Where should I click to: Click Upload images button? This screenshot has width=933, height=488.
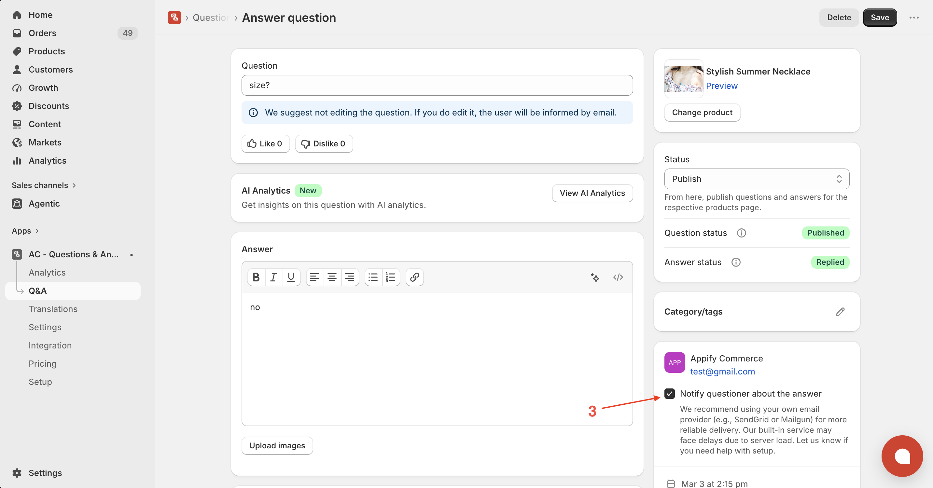click(x=277, y=446)
